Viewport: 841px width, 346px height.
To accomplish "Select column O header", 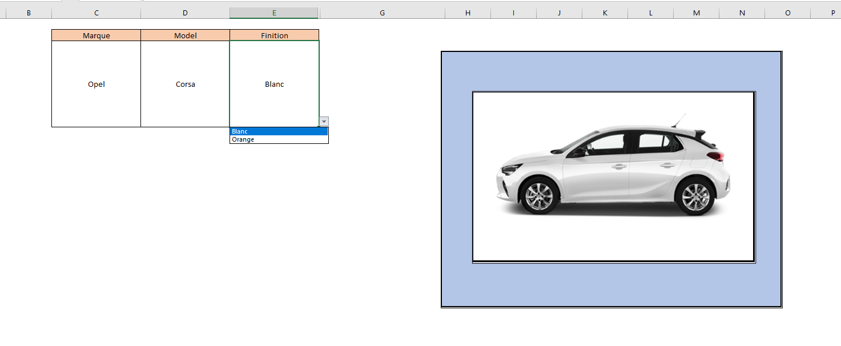I will click(x=788, y=13).
